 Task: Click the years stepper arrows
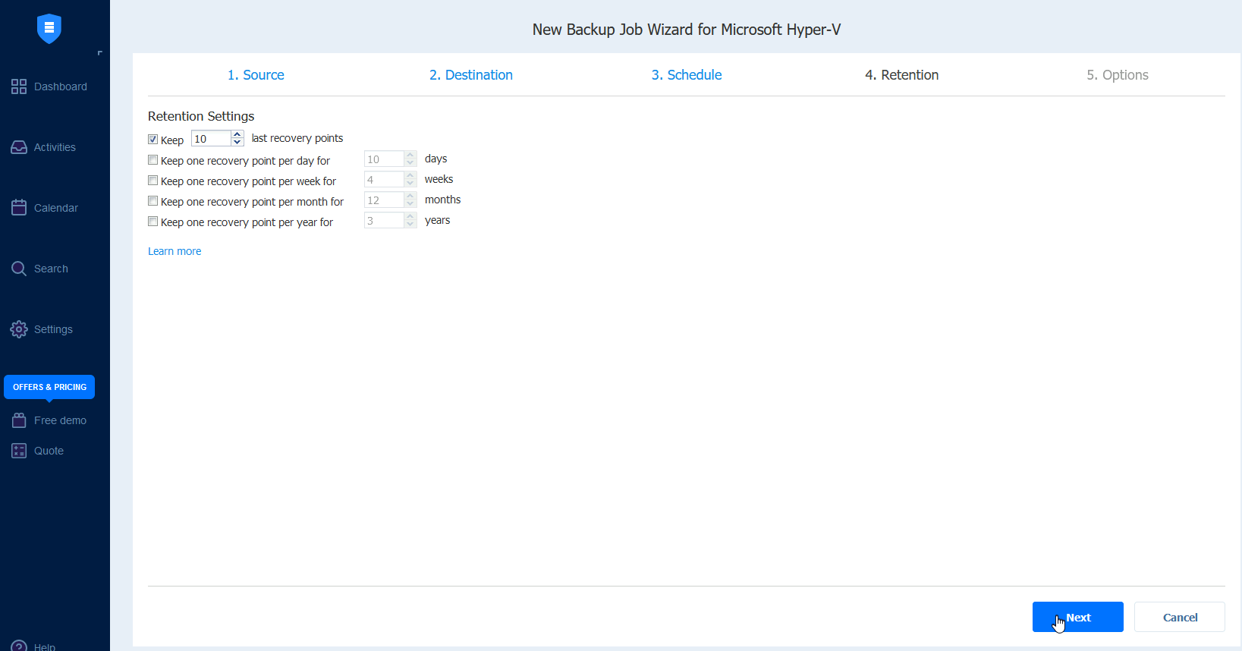(410, 220)
